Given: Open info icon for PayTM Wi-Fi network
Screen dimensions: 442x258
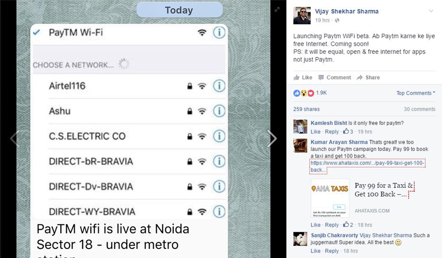Looking at the screenshot, I should click(x=219, y=33).
